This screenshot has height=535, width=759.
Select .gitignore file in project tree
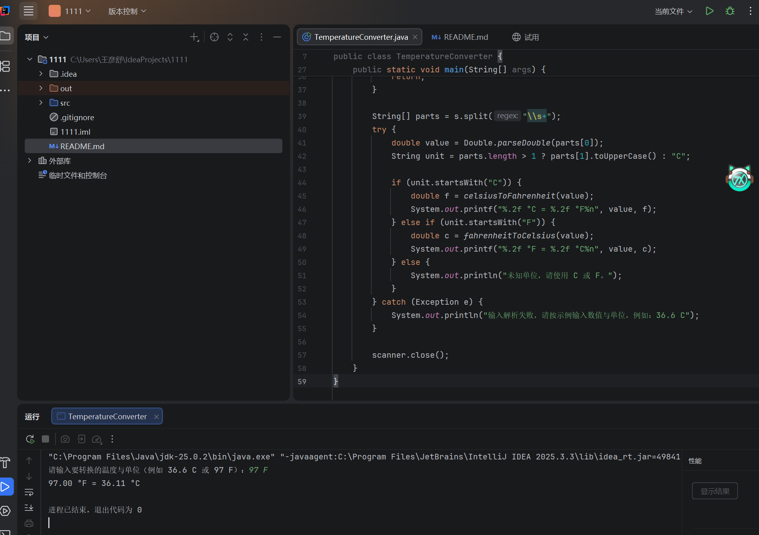77,117
